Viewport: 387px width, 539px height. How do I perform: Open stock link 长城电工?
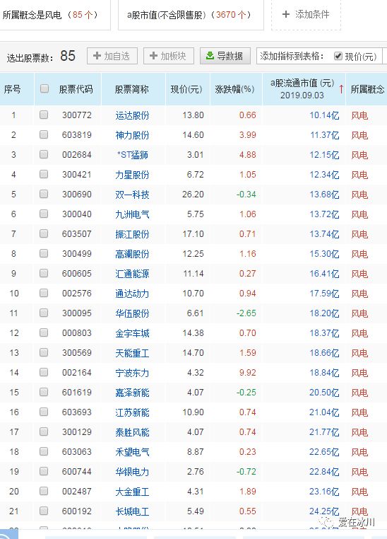(x=133, y=512)
